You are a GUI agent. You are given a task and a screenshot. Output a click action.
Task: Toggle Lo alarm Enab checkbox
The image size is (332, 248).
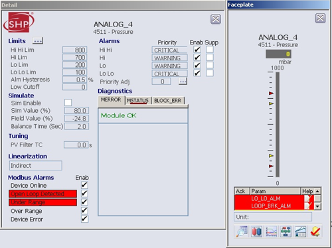pyautogui.click(x=197, y=65)
